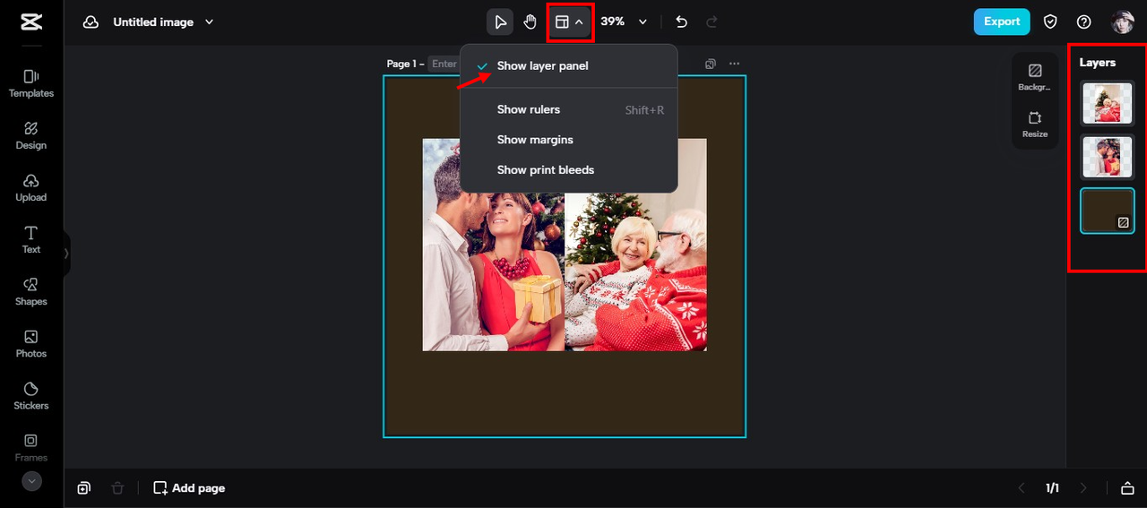Click the elderly couple photo on canvas
The width and height of the screenshot is (1147, 508).
635,245
